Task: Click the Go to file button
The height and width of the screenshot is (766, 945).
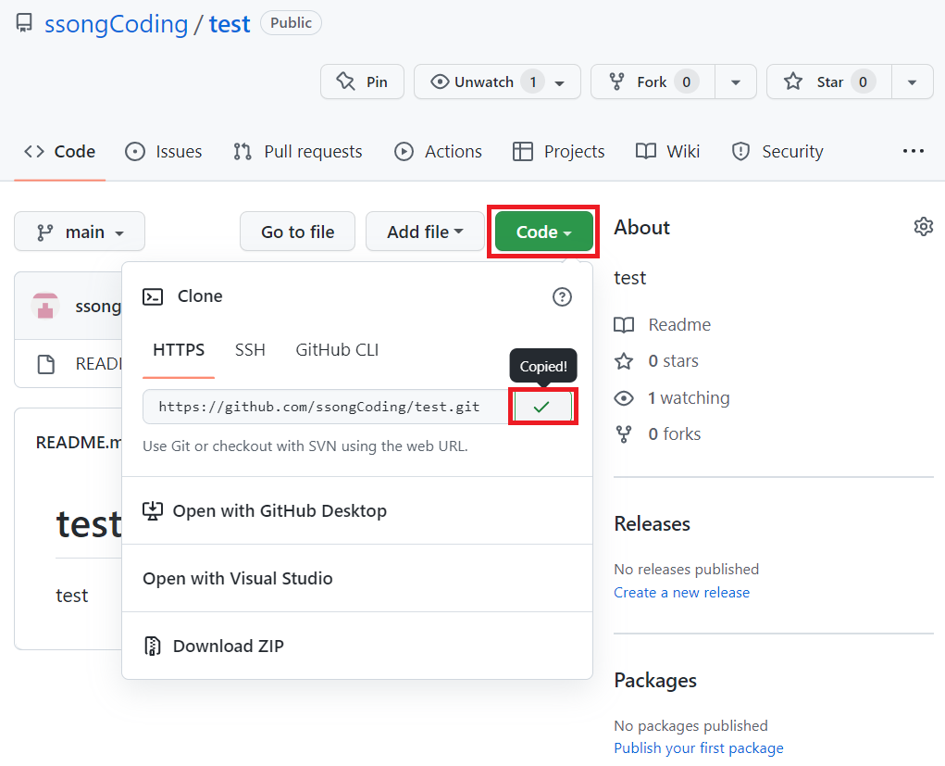Action: (x=298, y=232)
